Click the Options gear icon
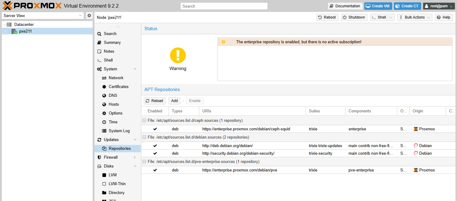 pos(104,113)
